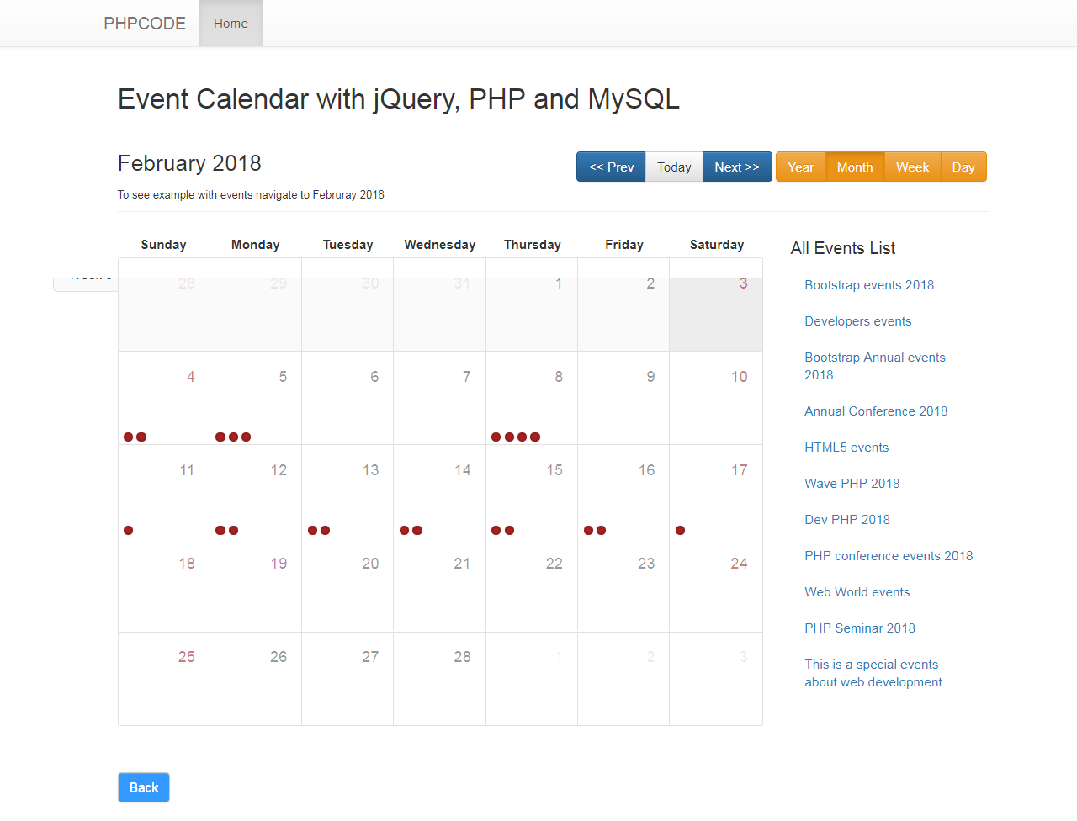Switch to Year view

coord(801,167)
